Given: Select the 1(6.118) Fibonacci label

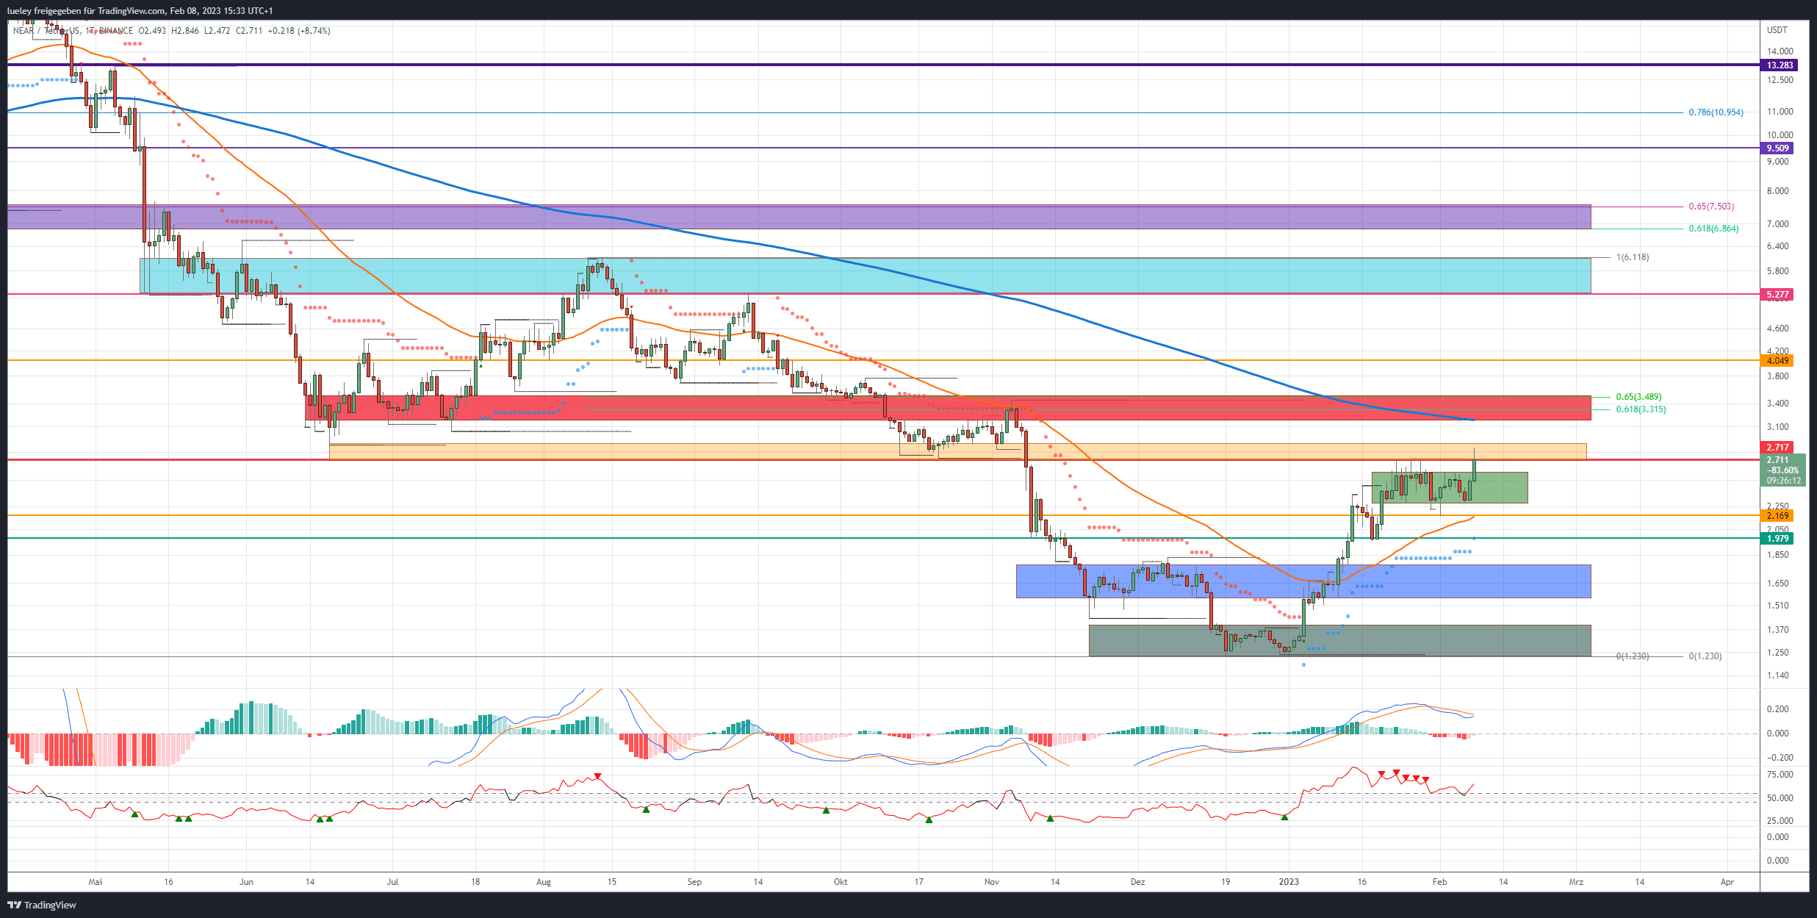Looking at the screenshot, I should (1633, 257).
